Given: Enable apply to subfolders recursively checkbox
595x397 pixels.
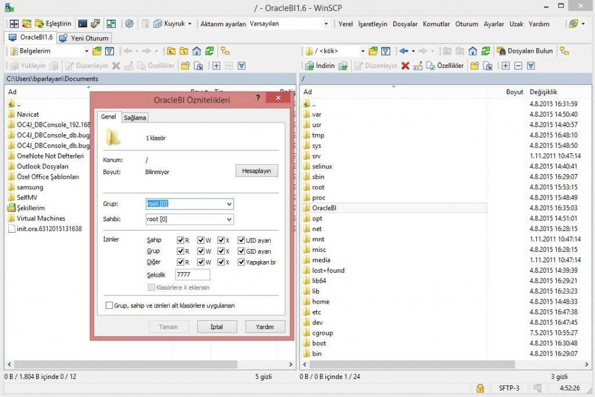Looking at the screenshot, I should pyautogui.click(x=109, y=305).
